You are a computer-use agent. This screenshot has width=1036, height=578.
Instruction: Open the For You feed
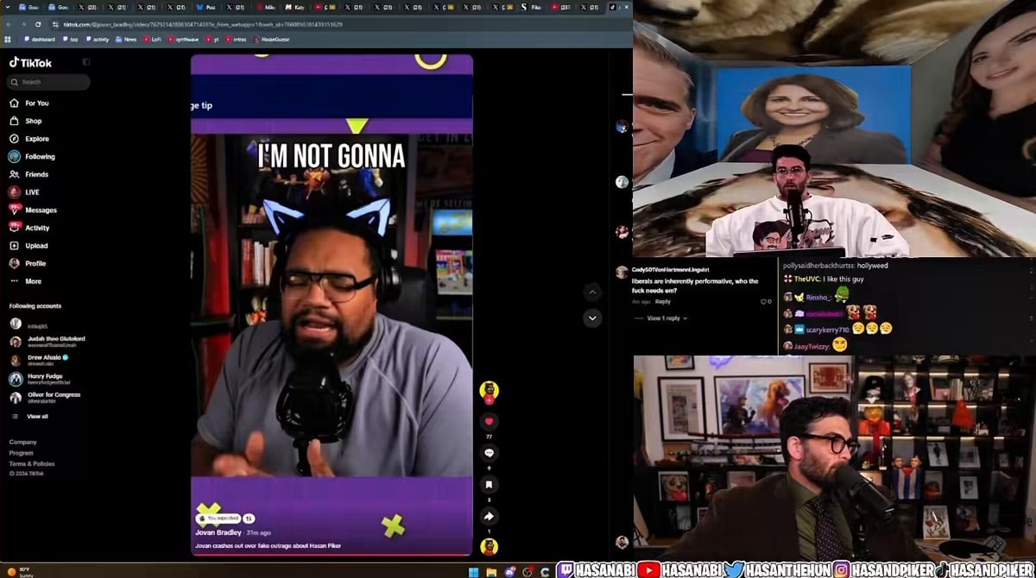[x=29, y=103]
